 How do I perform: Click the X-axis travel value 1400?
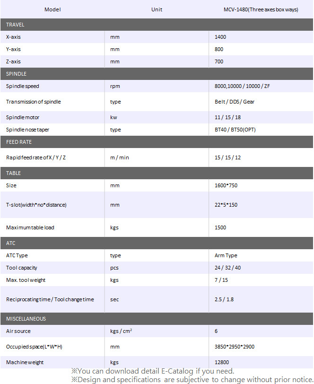pyautogui.click(x=220, y=37)
